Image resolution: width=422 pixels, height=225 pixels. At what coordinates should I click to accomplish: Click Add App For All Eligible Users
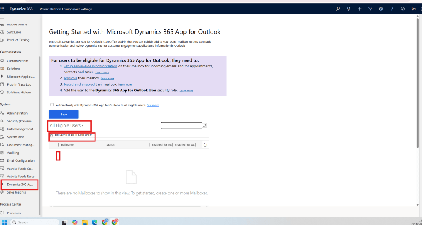point(73,135)
